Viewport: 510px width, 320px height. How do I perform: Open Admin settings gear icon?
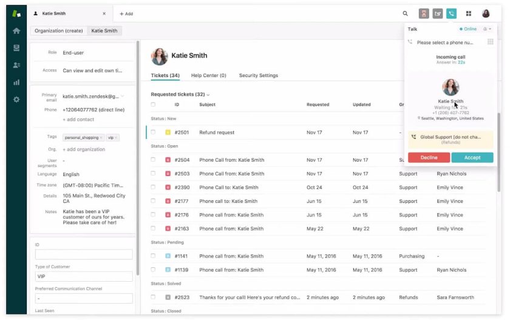(16, 100)
